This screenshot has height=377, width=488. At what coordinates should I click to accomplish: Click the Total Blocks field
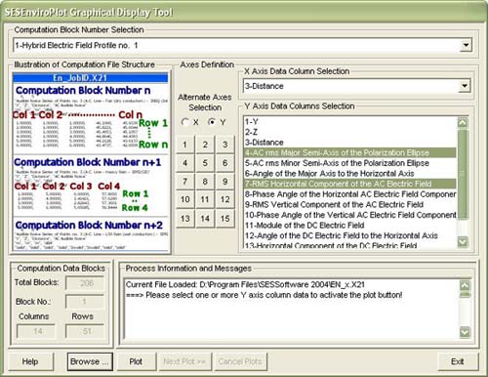85,283
